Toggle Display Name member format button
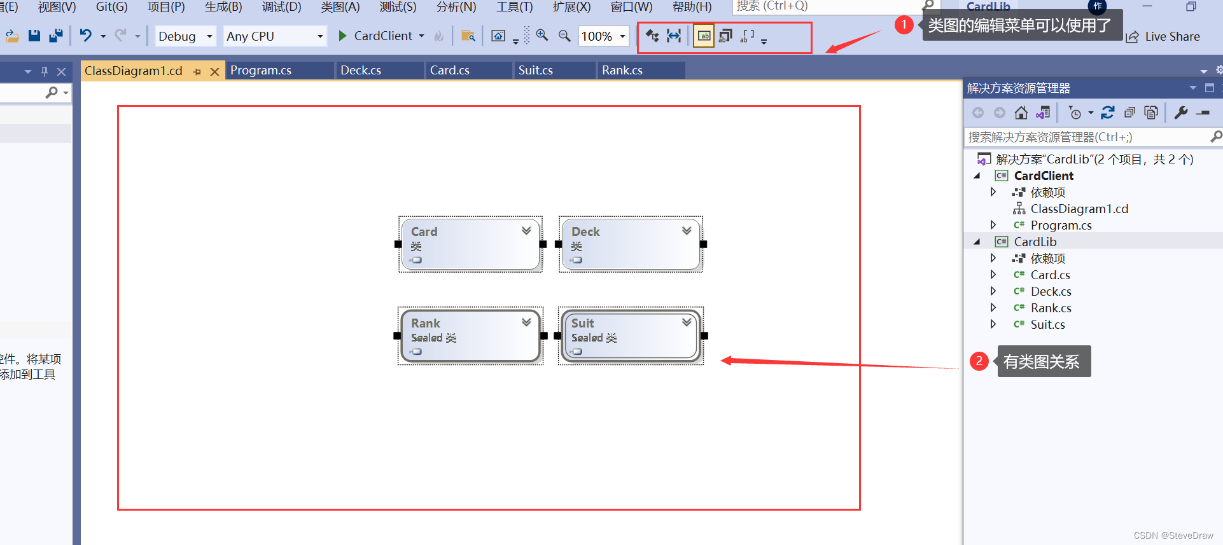Viewport: 1223px width, 545px height. [704, 36]
